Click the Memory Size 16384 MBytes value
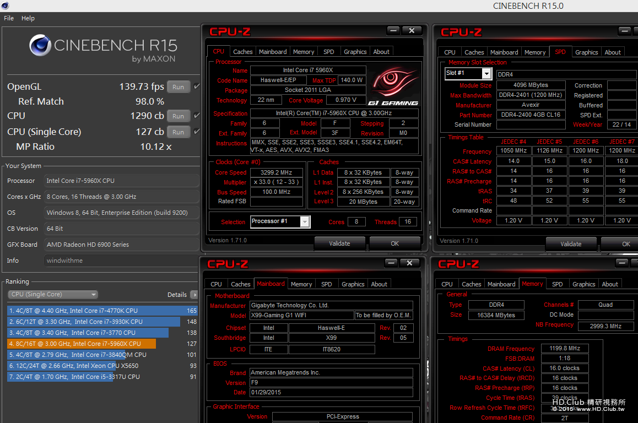This screenshot has height=423, width=638. point(496,315)
